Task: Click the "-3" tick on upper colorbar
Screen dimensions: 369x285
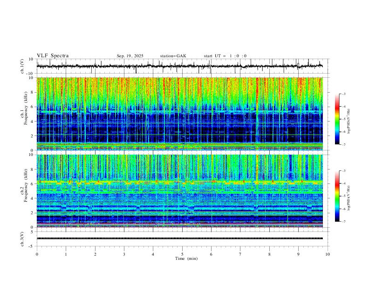Action: point(343,94)
